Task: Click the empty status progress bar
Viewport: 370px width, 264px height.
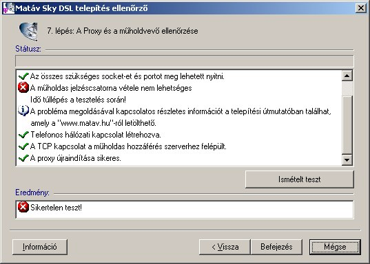Action: click(x=184, y=61)
